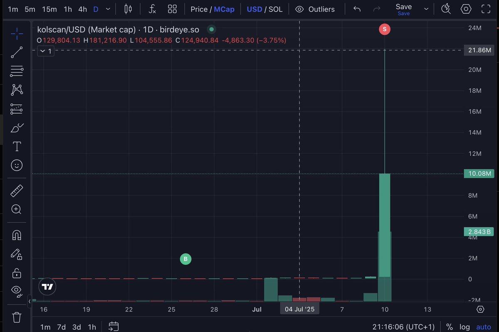Screen dimensions: 499x332
Task: Select the daily D timeframe
Action: pyautogui.click(x=96, y=9)
